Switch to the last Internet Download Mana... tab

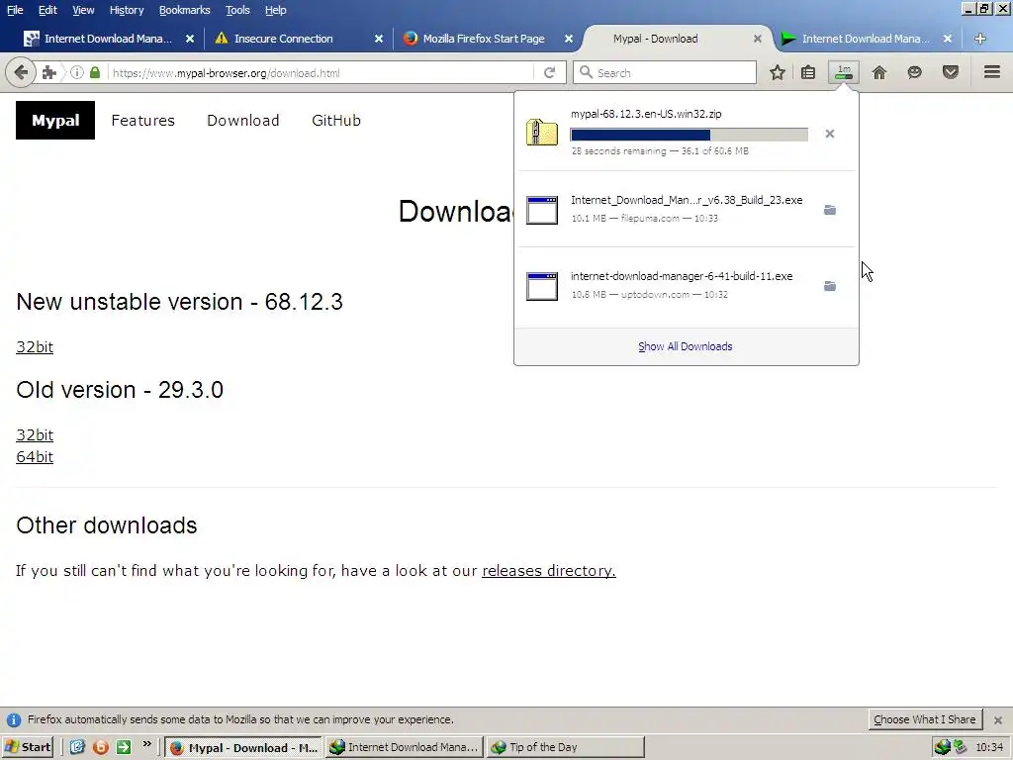click(866, 39)
